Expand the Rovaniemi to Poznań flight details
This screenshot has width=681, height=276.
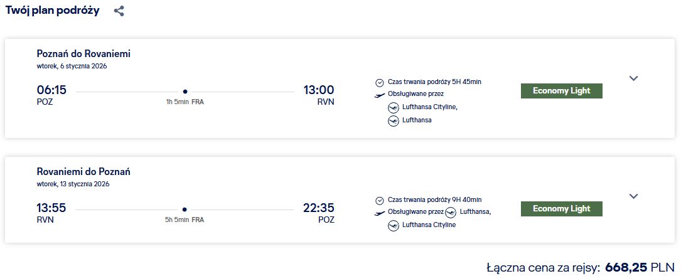(x=634, y=196)
